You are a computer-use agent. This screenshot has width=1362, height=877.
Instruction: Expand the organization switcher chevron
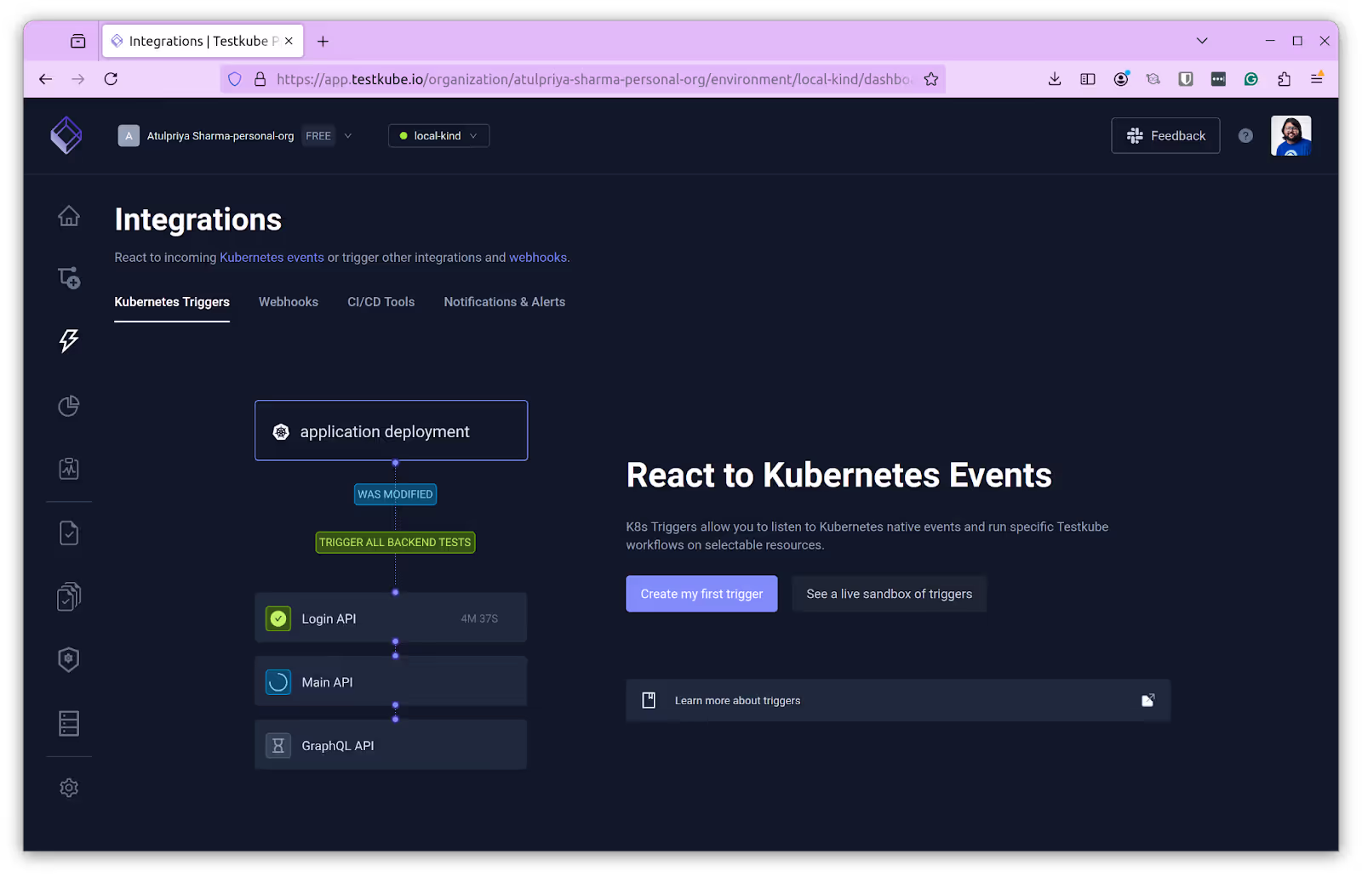click(347, 136)
